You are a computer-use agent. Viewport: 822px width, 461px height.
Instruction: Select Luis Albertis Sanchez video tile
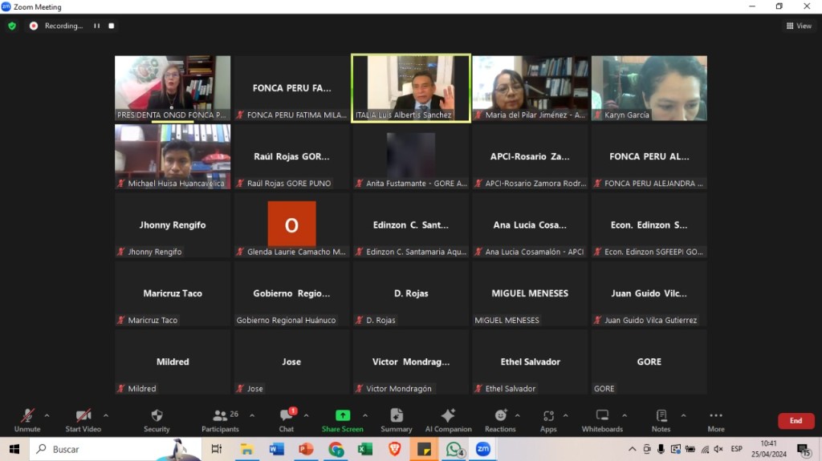(x=411, y=87)
